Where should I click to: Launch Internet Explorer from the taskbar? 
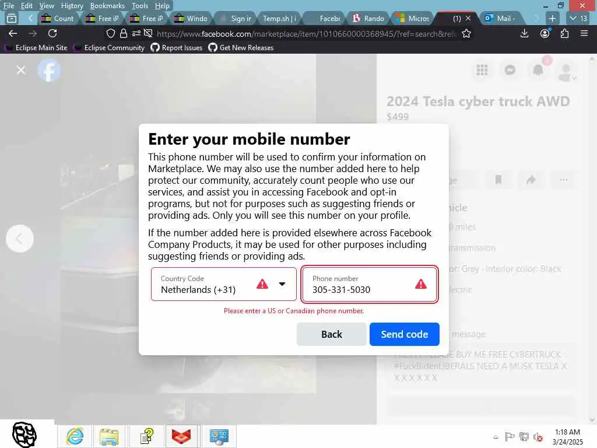(75, 436)
